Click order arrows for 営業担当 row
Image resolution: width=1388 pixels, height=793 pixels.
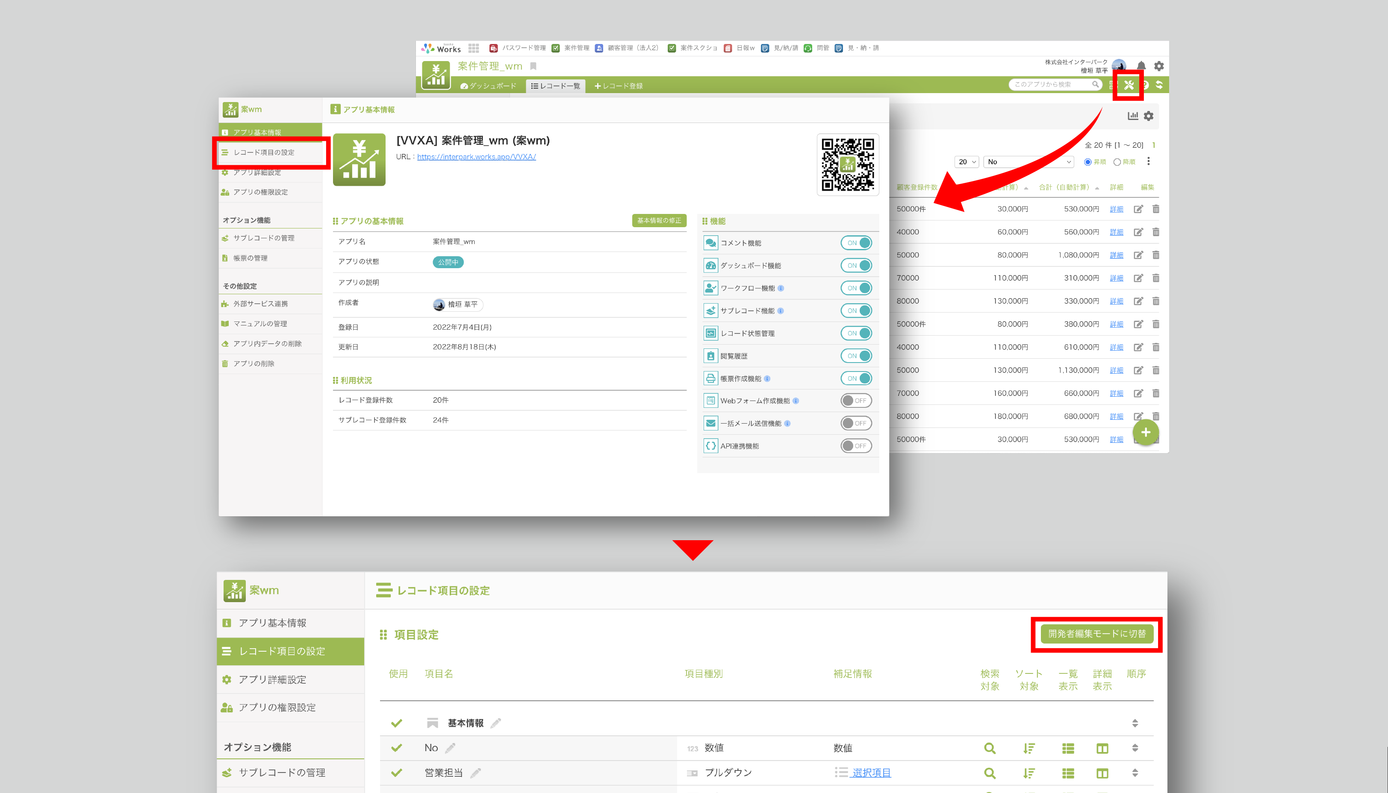1135,773
